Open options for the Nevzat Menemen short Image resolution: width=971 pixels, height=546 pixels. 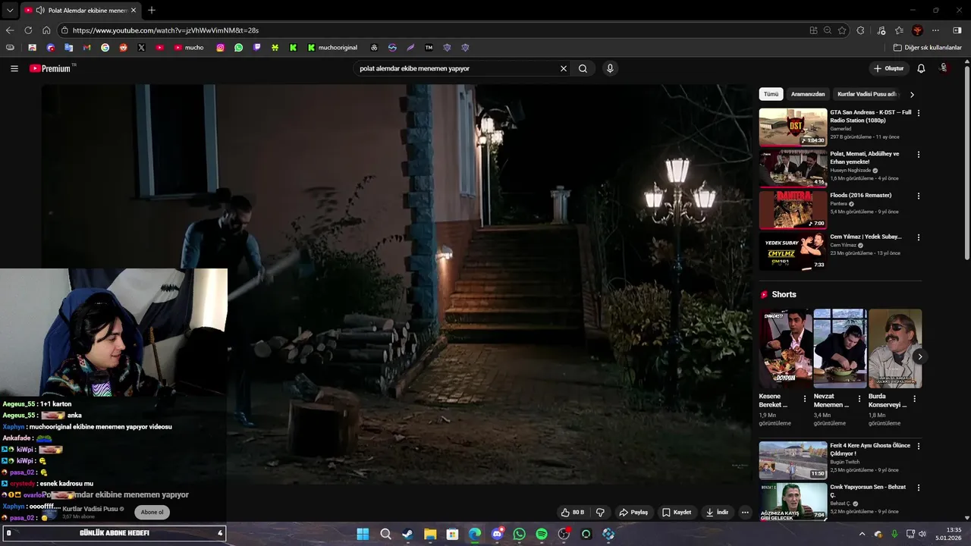859,399
